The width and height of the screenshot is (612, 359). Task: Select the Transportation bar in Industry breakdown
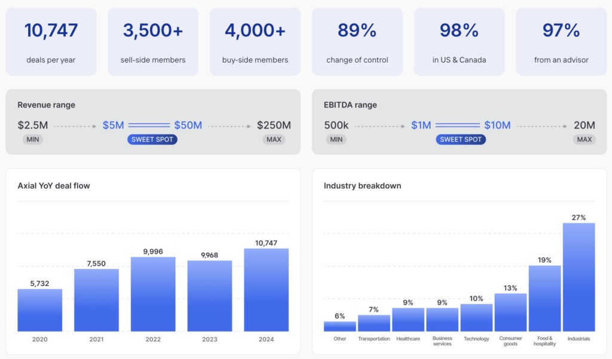(374, 323)
